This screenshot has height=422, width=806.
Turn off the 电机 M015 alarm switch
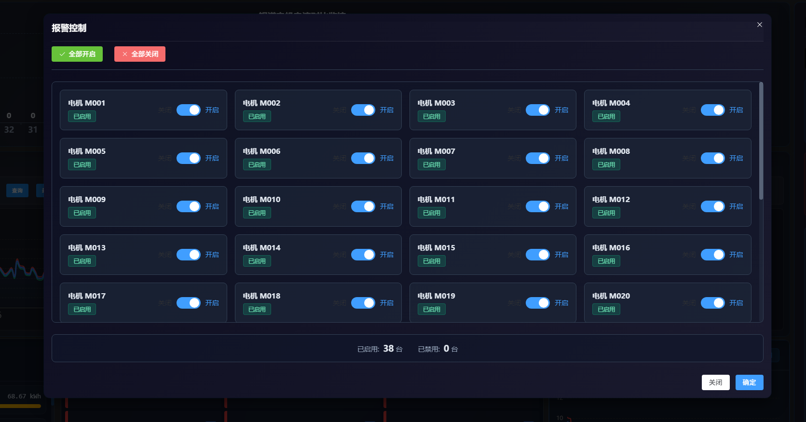[537, 255]
